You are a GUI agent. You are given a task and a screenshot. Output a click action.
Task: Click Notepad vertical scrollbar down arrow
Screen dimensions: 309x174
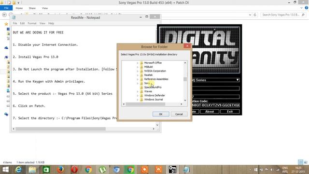[x=157, y=125]
